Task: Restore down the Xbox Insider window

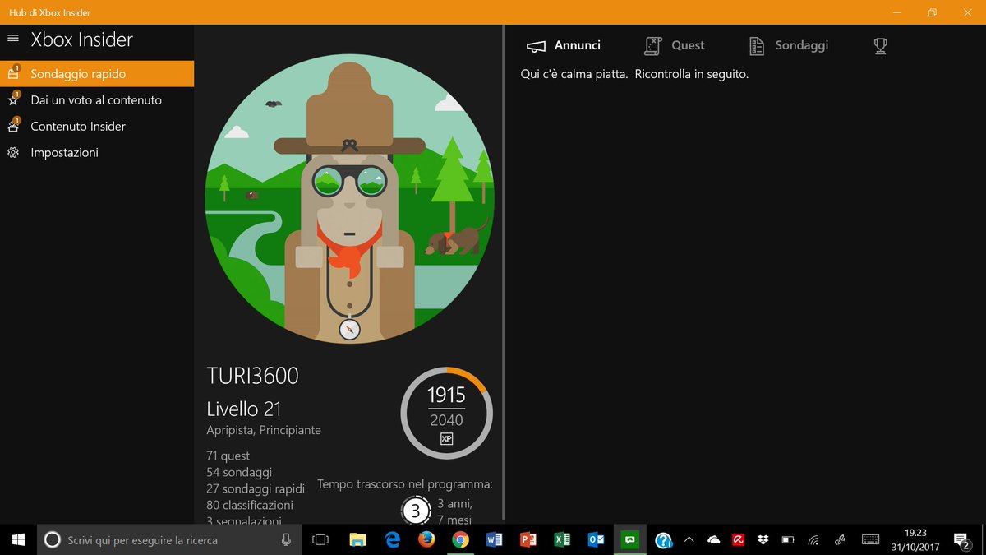Action: click(x=932, y=12)
